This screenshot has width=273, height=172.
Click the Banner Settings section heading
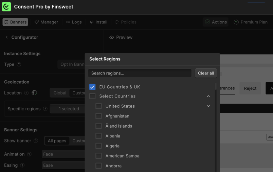click(21, 130)
